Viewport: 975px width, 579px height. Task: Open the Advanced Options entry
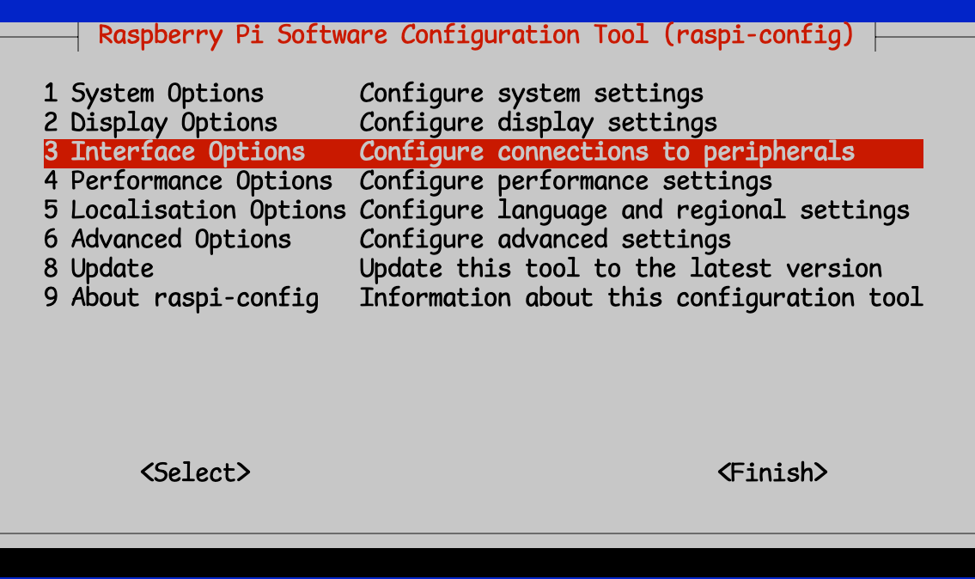[168, 240]
